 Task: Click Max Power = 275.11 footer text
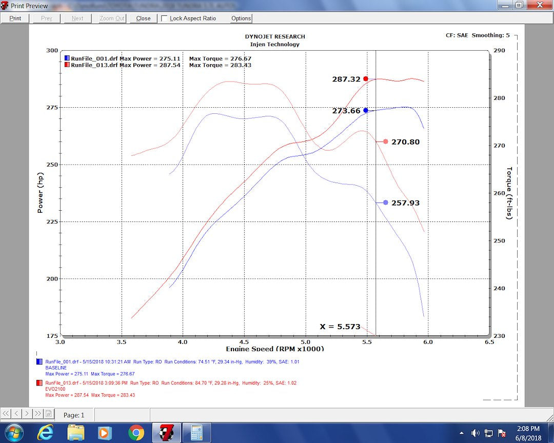pos(67,374)
